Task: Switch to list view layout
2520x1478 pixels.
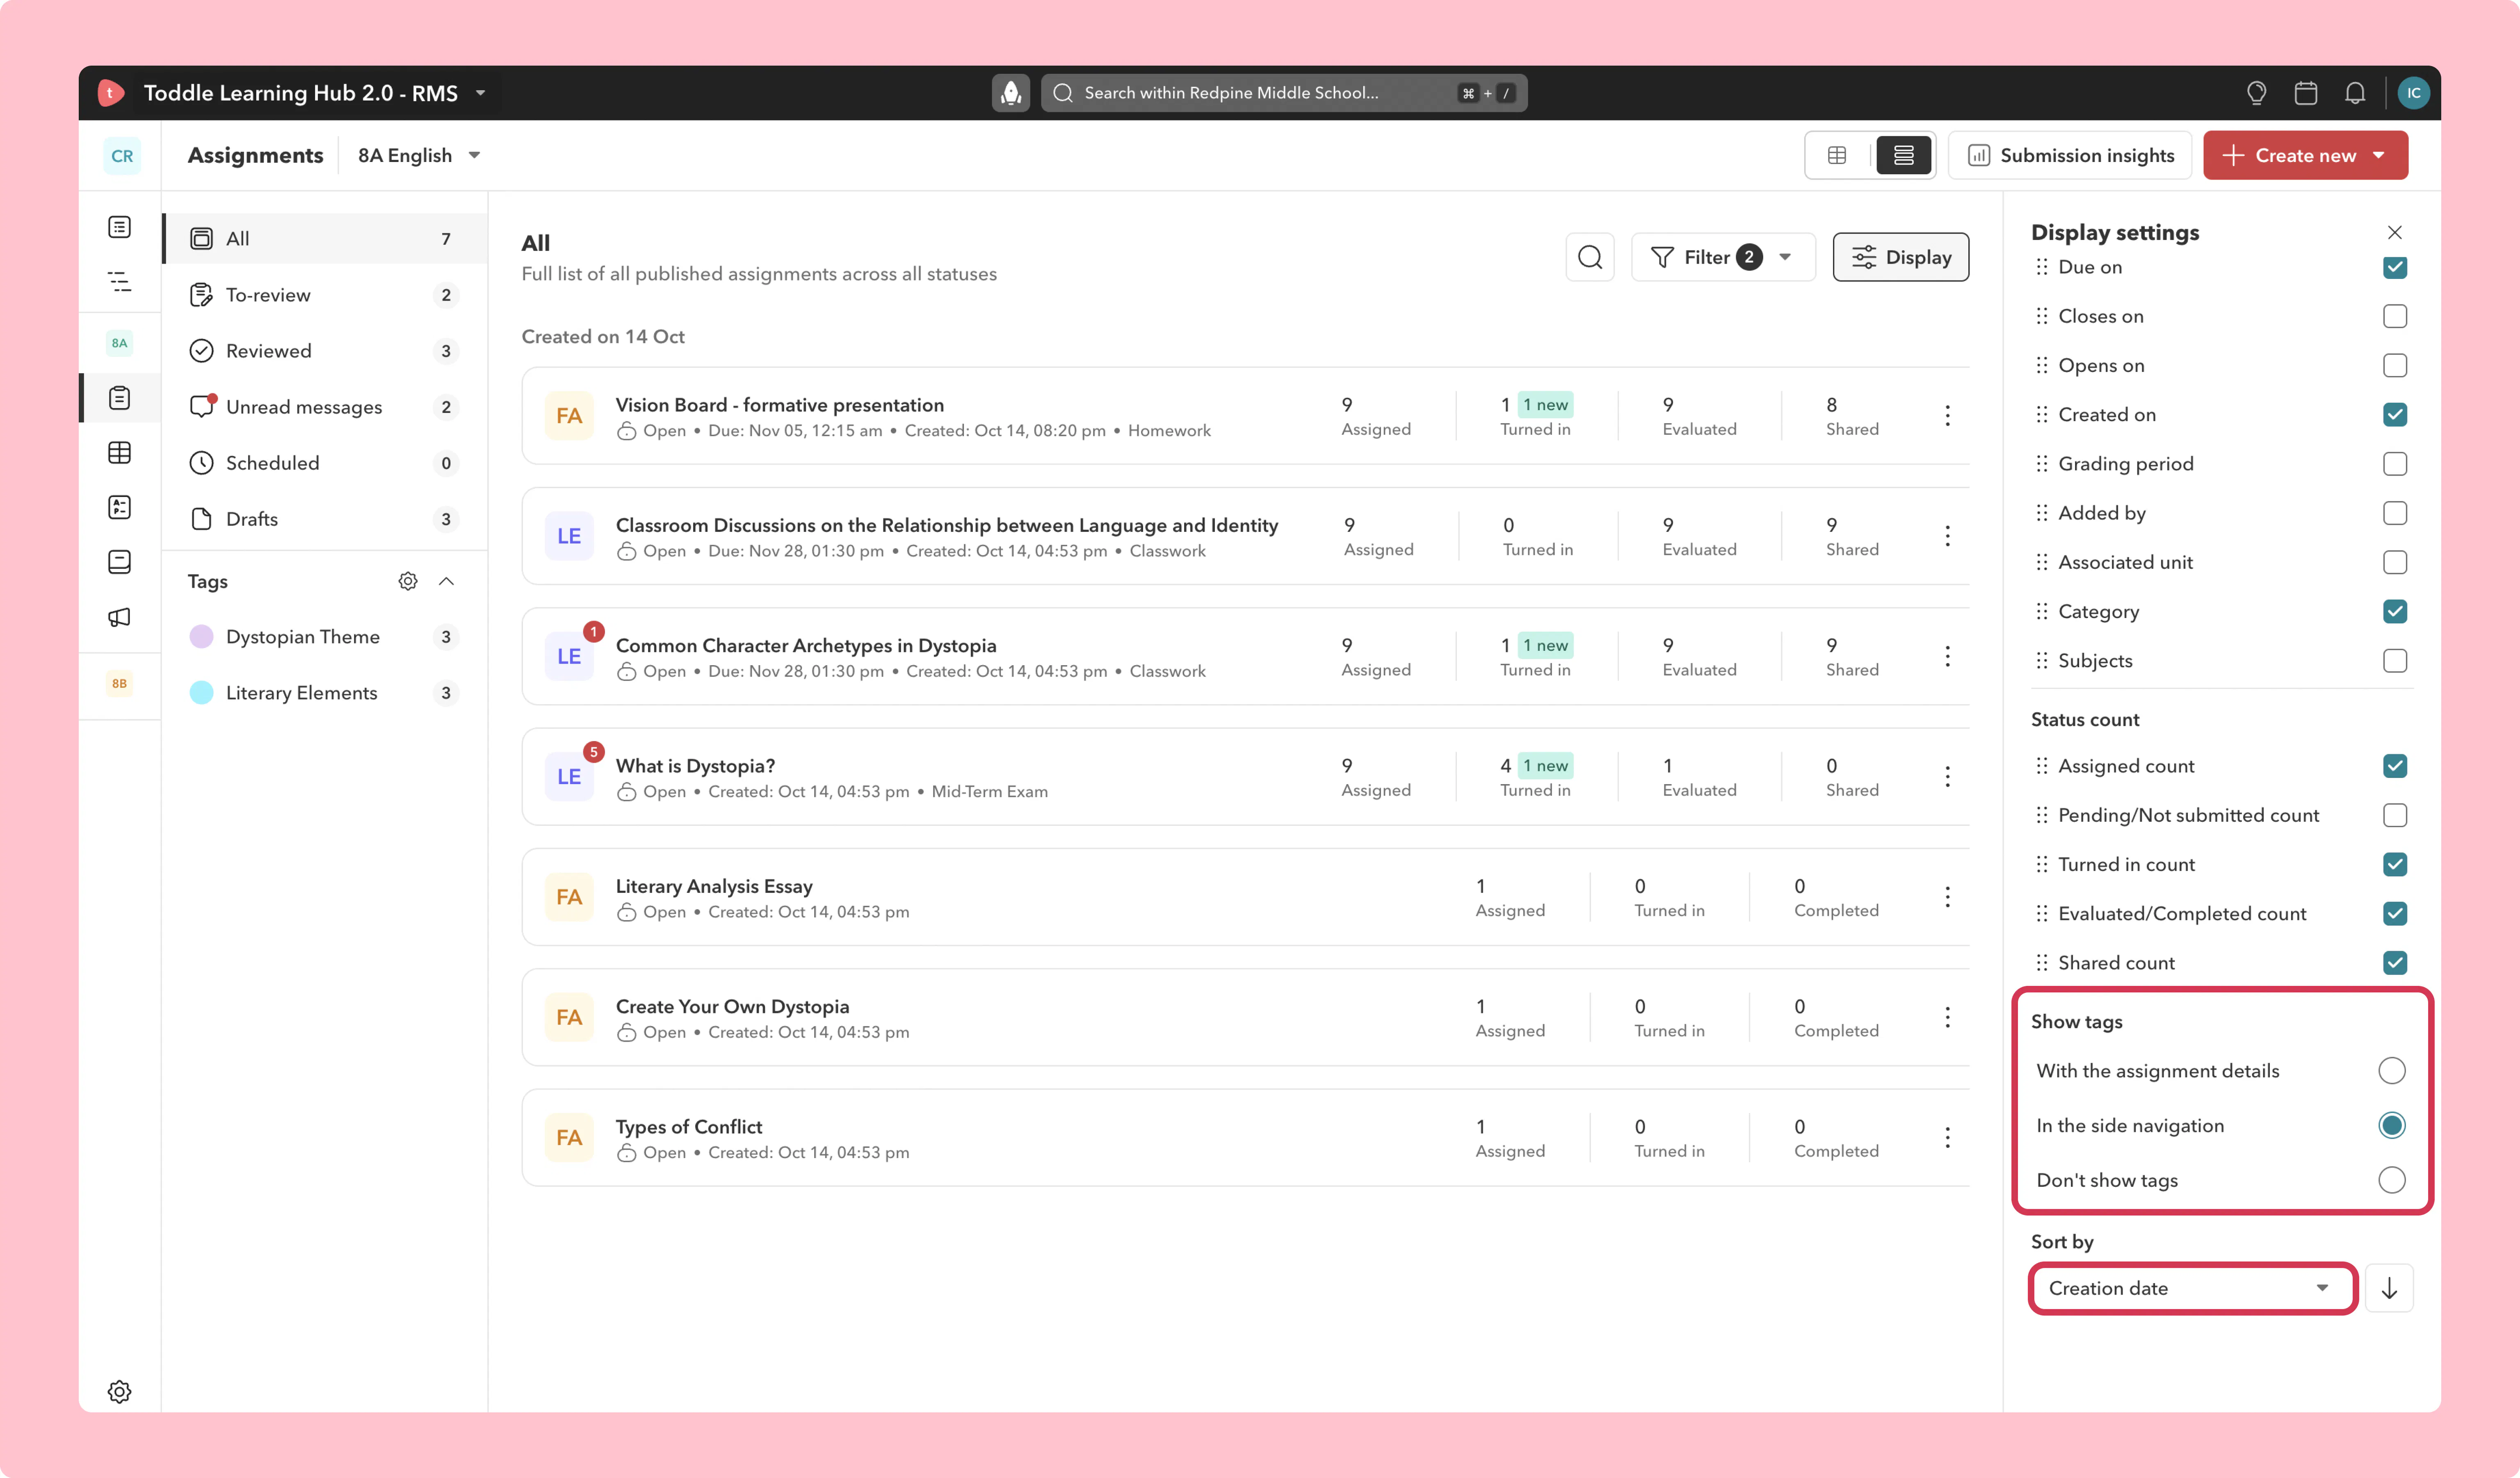Action: click(x=1903, y=155)
